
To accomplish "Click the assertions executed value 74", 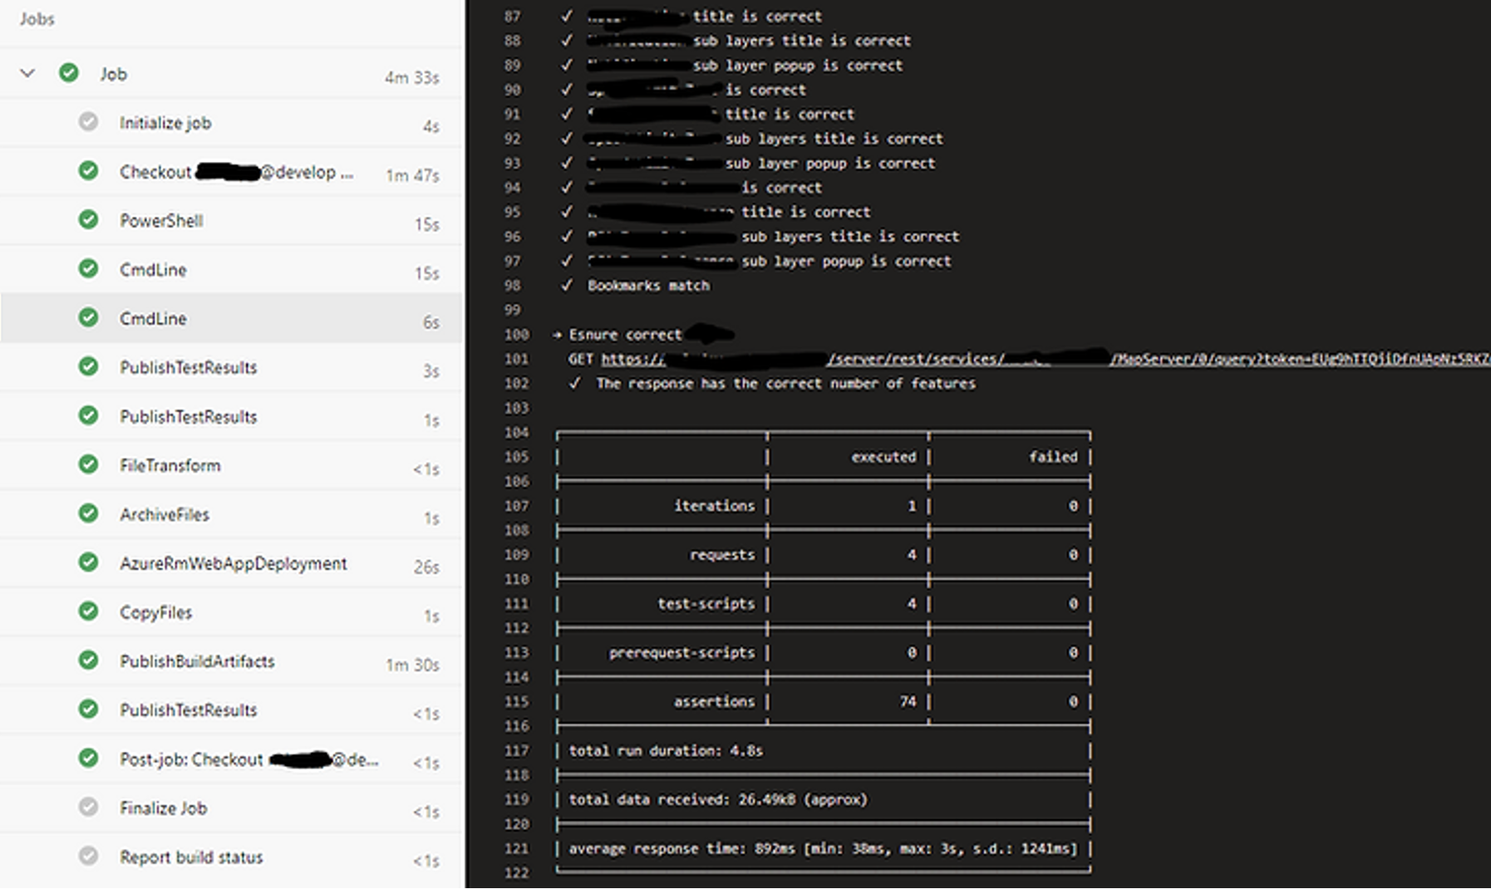I will 908,702.
